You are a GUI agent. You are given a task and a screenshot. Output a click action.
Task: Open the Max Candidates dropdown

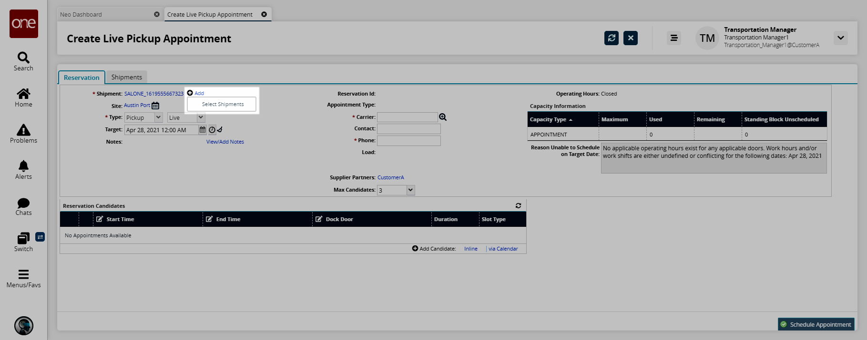tap(410, 190)
